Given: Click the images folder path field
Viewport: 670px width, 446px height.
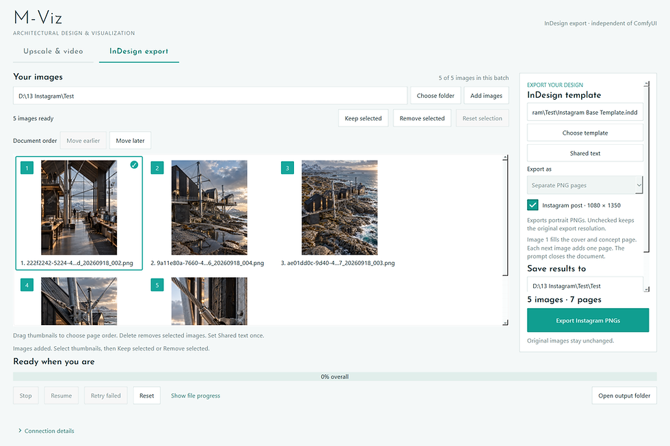Looking at the screenshot, I should coord(211,96).
